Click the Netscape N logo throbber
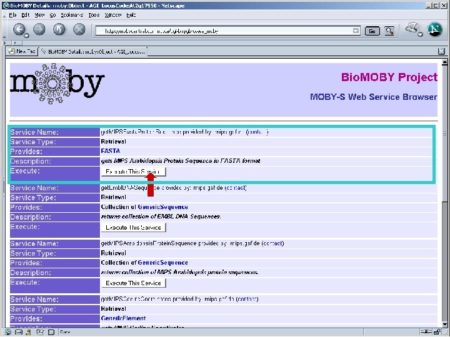 (434, 29)
